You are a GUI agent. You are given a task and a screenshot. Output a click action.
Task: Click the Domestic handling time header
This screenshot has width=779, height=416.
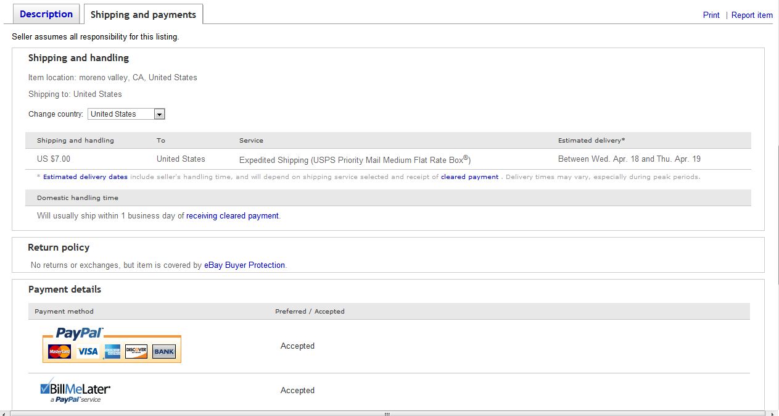(78, 198)
